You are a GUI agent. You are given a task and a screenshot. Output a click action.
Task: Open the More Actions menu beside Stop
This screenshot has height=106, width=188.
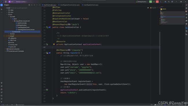pyautogui.click(x=161, y=2)
